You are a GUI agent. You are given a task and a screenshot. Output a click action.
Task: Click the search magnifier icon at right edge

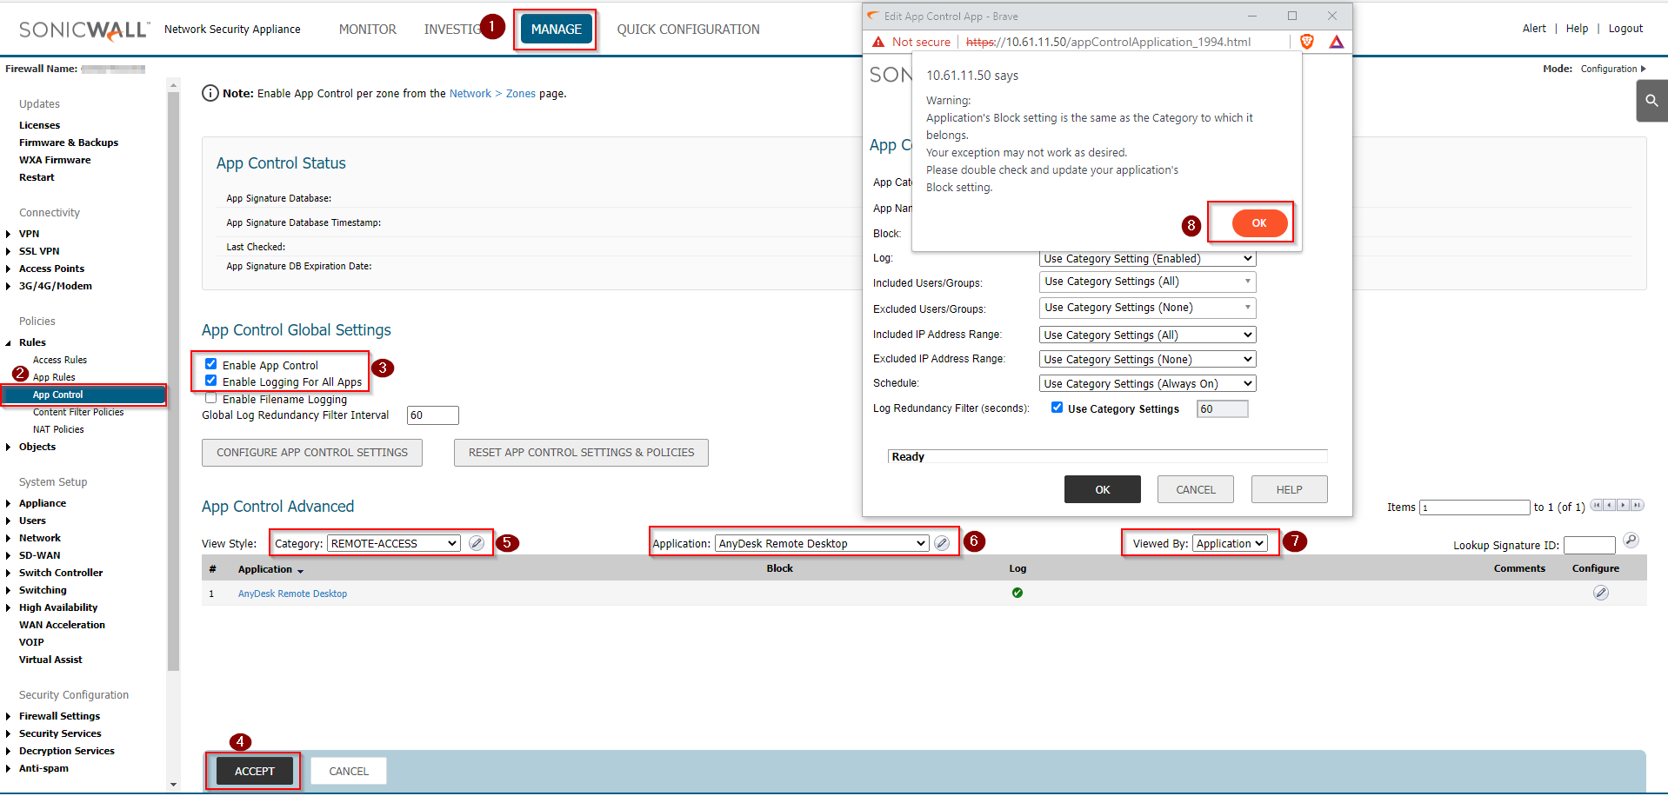click(1651, 101)
